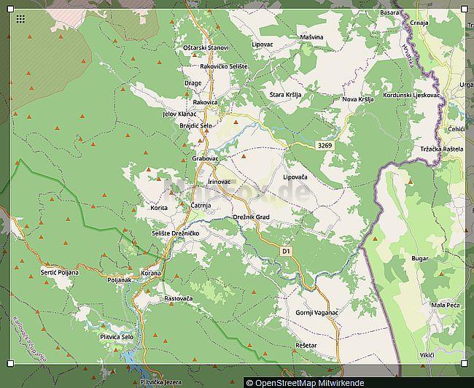Click the Gornji Vaganac label

click(x=316, y=312)
